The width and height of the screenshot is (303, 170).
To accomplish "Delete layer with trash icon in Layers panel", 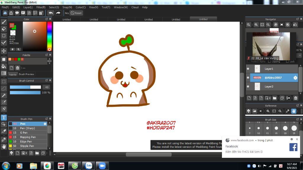I will coord(296,98).
